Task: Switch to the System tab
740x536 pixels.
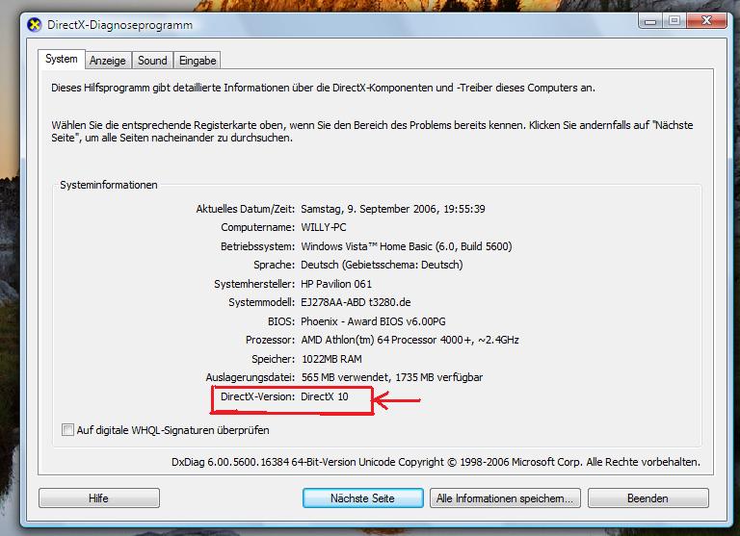Action: click(x=62, y=60)
